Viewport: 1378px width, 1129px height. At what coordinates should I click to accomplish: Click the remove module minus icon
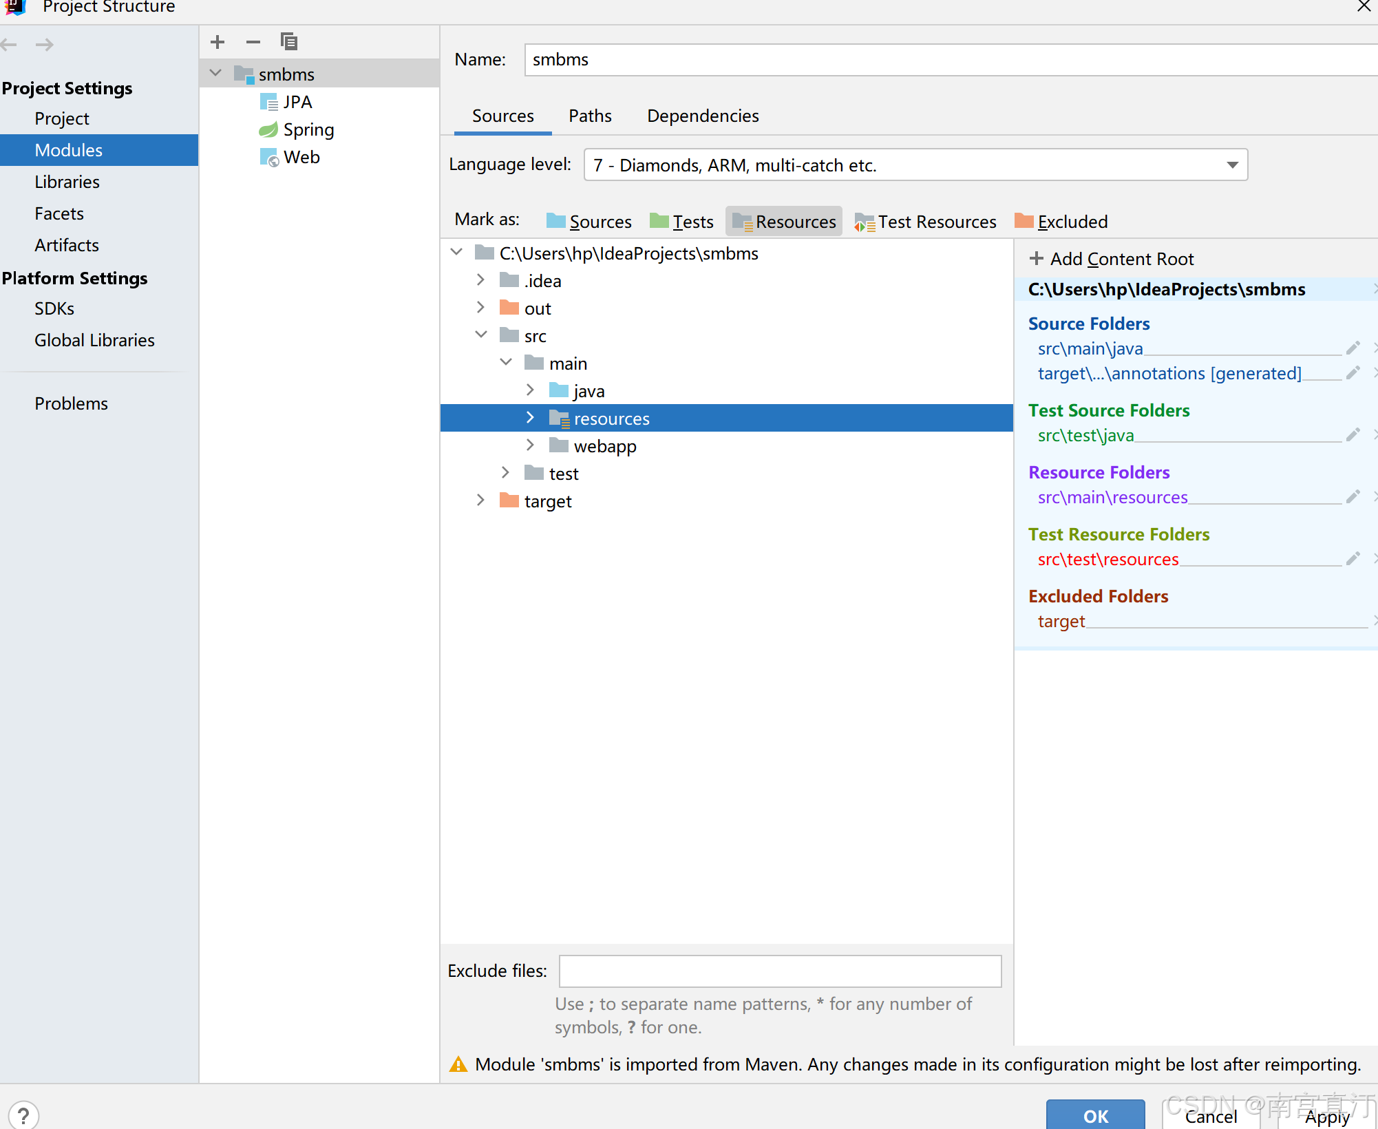[253, 42]
